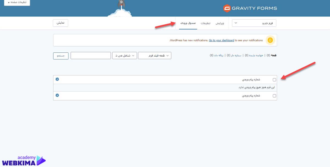Click the WordPress has new notifications text
Image resolution: width=330 pixels, height=167 pixels.
click(x=189, y=40)
